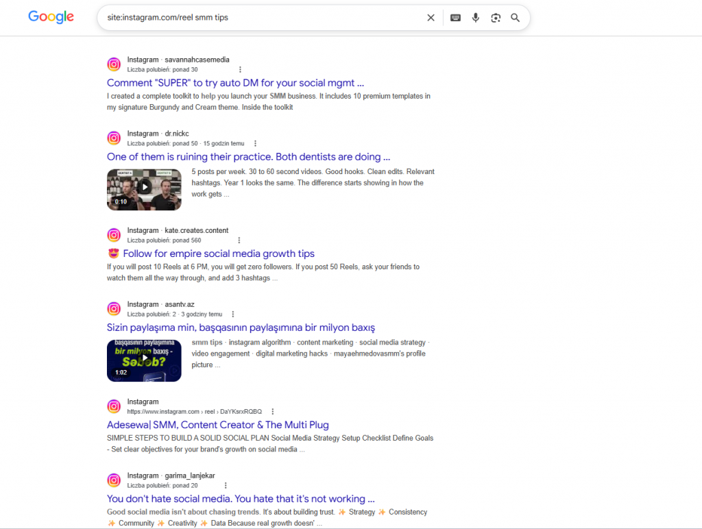Click '3 godziny temu' timestamp
702x529 pixels.
click(202, 314)
